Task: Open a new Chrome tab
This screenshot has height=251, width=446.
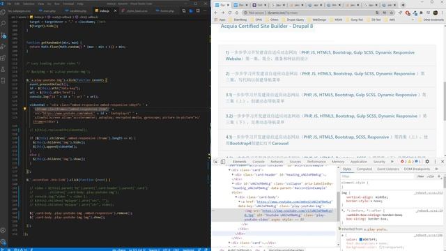Action: (403, 5)
